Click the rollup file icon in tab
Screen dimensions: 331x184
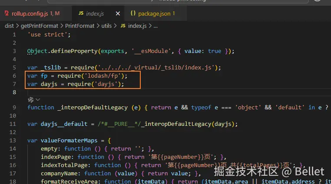[x=7, y=13]
